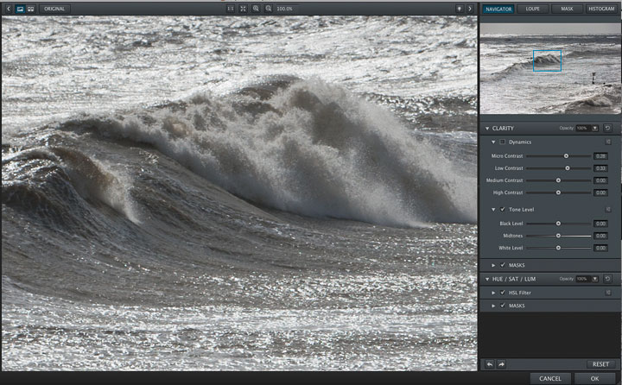Click the High Contrast slider handle
The width and height of the screenshot is (622, 385).
pyautogui.click(x=558, y=192)
